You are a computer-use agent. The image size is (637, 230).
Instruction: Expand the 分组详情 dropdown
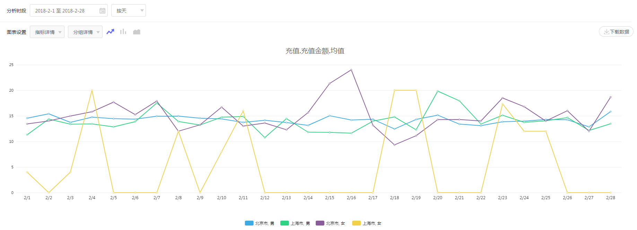pyautogui.click(x=85, y=32)
